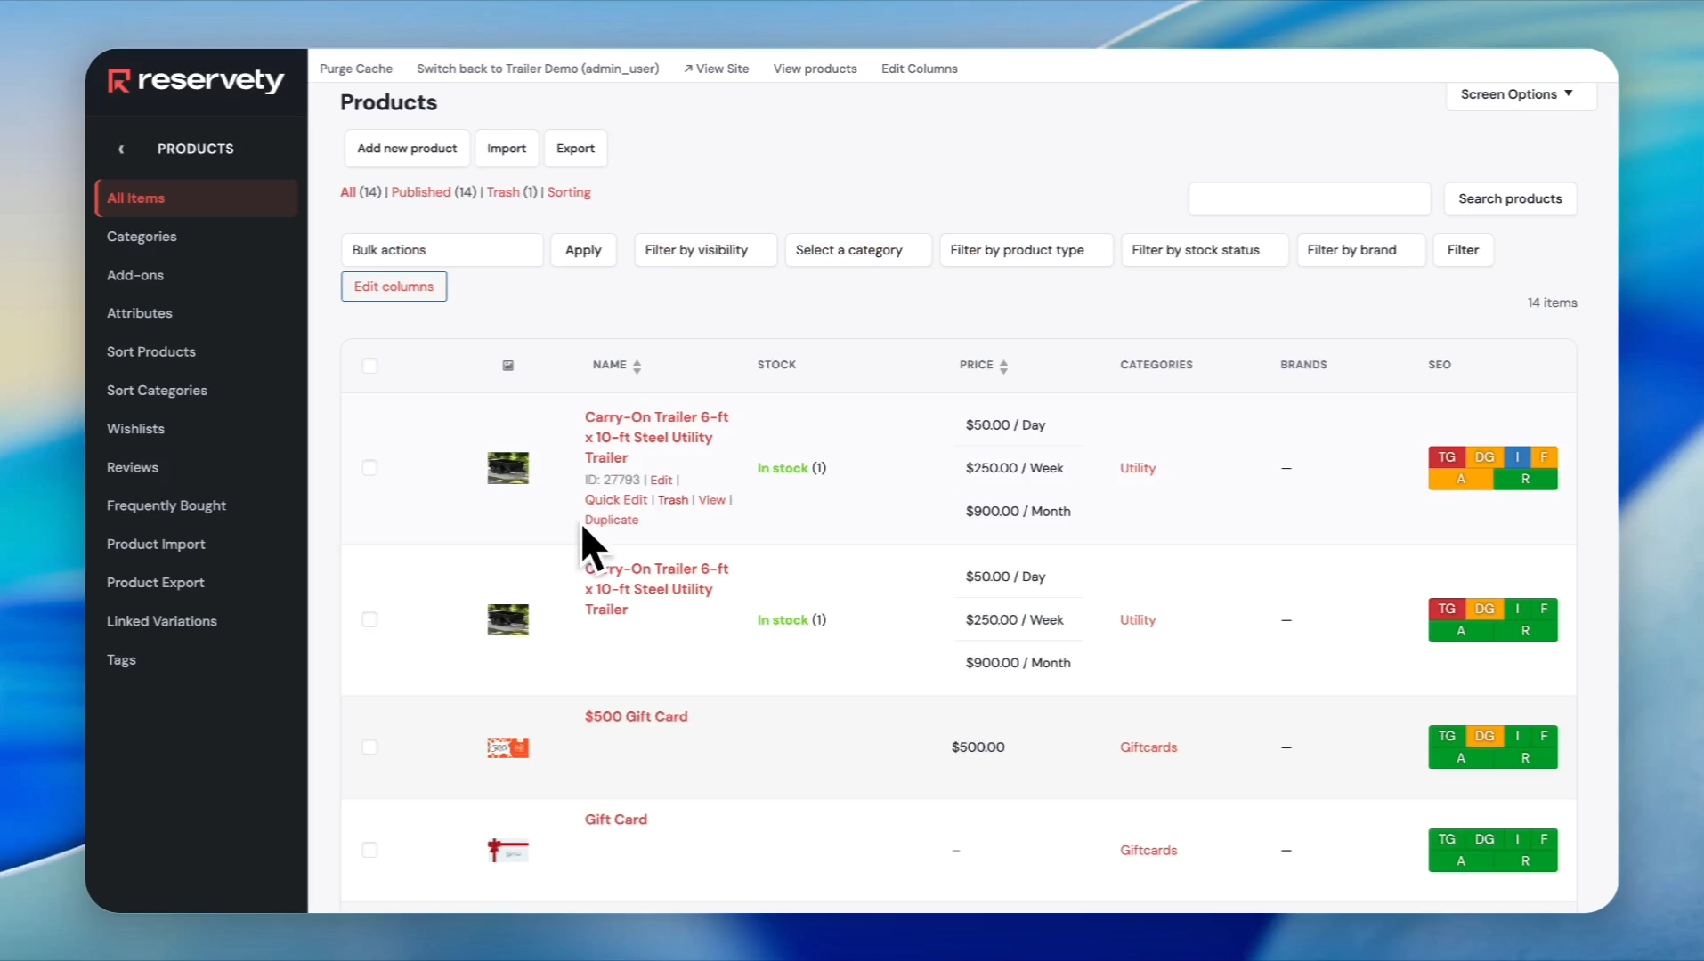Apply the selected bulk action
The width and height of the screenshot is (1704, 961).
coord(583,250)
